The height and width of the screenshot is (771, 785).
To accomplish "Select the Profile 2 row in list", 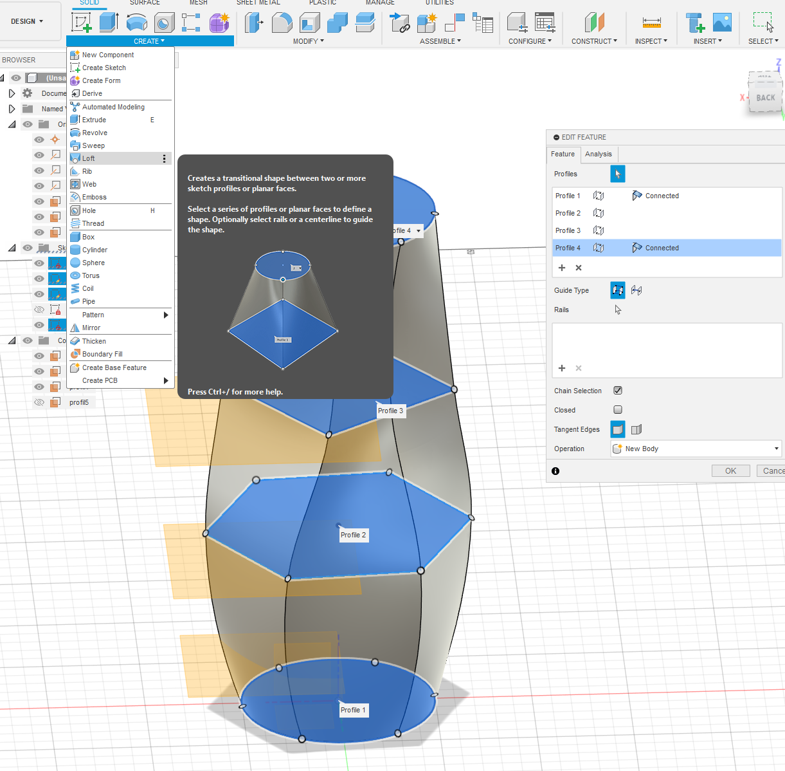I will (x=568, y=213).
